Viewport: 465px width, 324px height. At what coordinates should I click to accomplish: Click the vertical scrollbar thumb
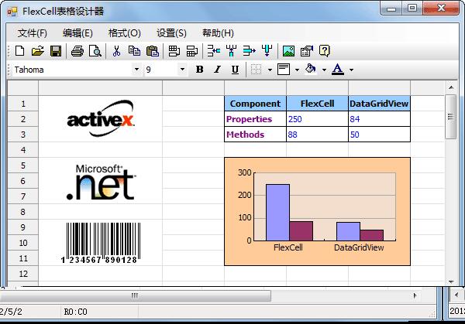[451, 117]
